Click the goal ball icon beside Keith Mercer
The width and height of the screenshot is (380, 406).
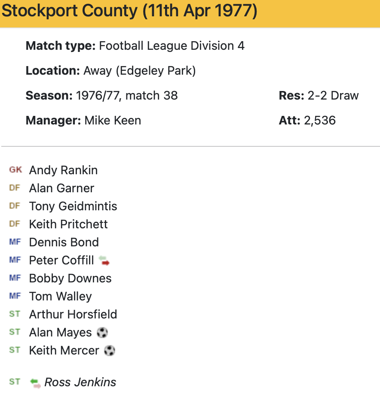(x=110, y=351)
